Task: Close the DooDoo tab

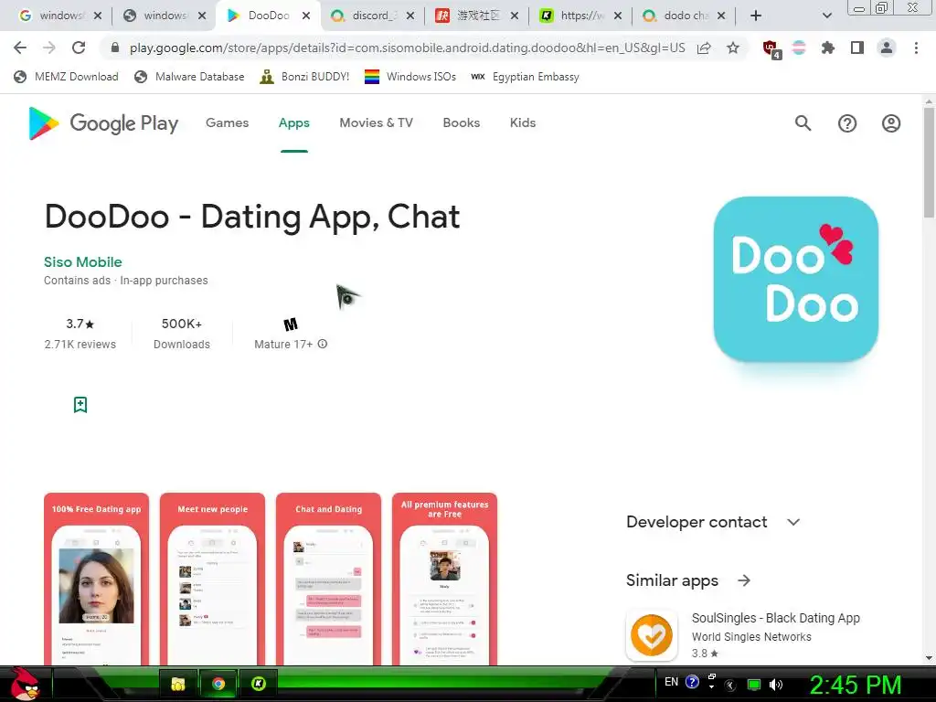Action: (x=306, y=16)
